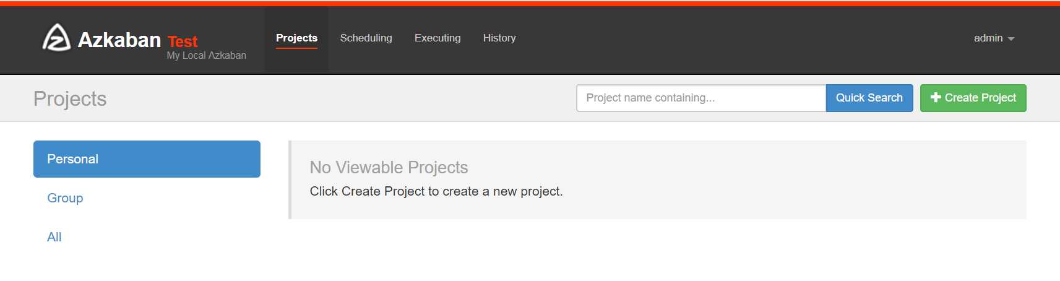Viewport: 1060px width, 281px height.
Task: Click the plus icon on Create Project
Action: [936, 98]
